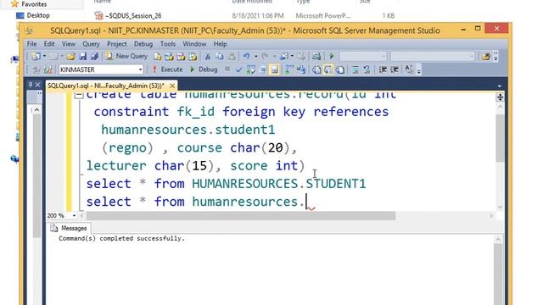Click the New Query button
Screen dimensions: 543x305
126,57
